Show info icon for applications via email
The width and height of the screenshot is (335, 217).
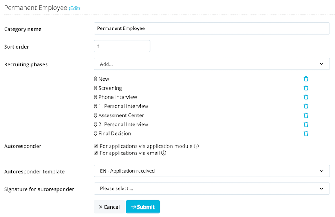[x=164, y=153]
